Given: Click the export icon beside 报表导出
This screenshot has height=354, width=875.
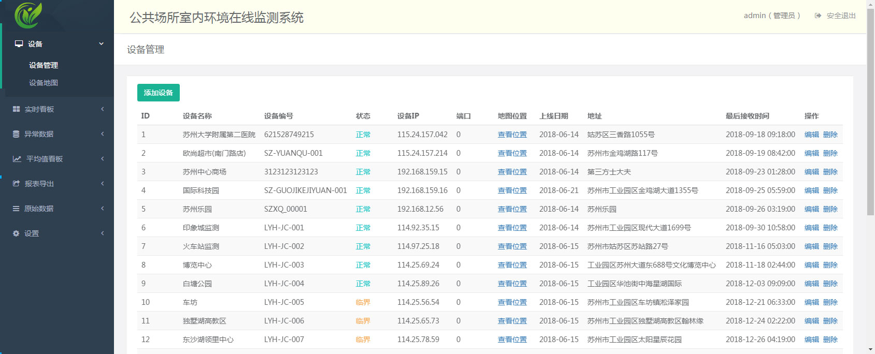Looking at the screenshot, I should (x=16, y=184).
